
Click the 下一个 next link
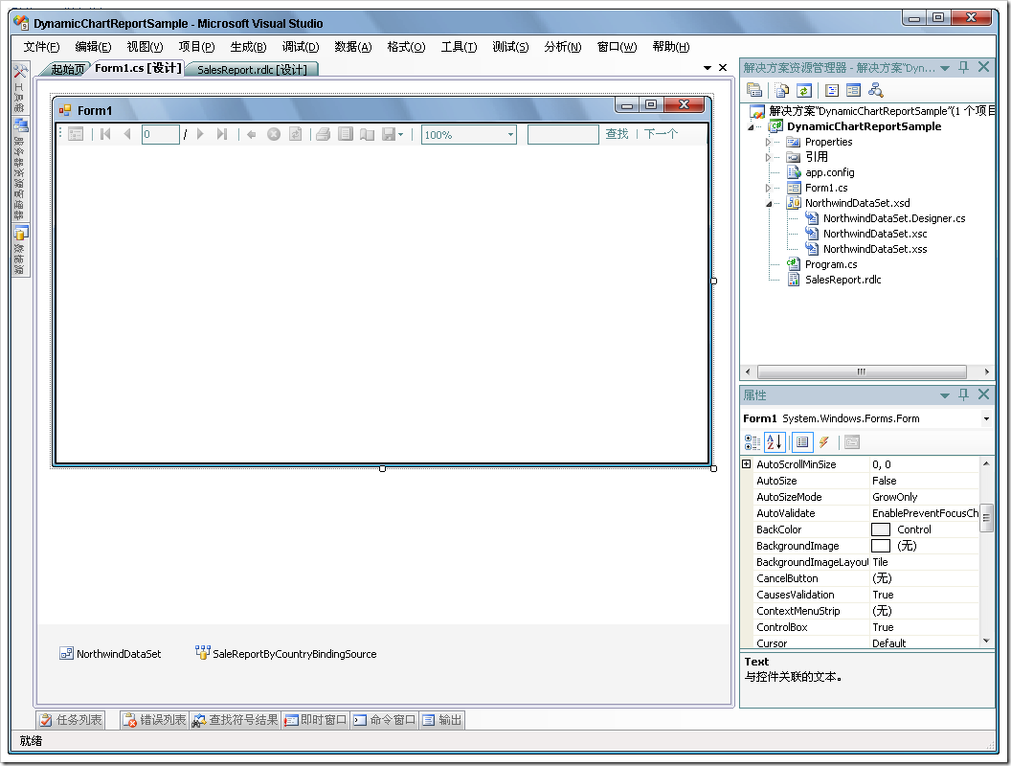point(661,134)
